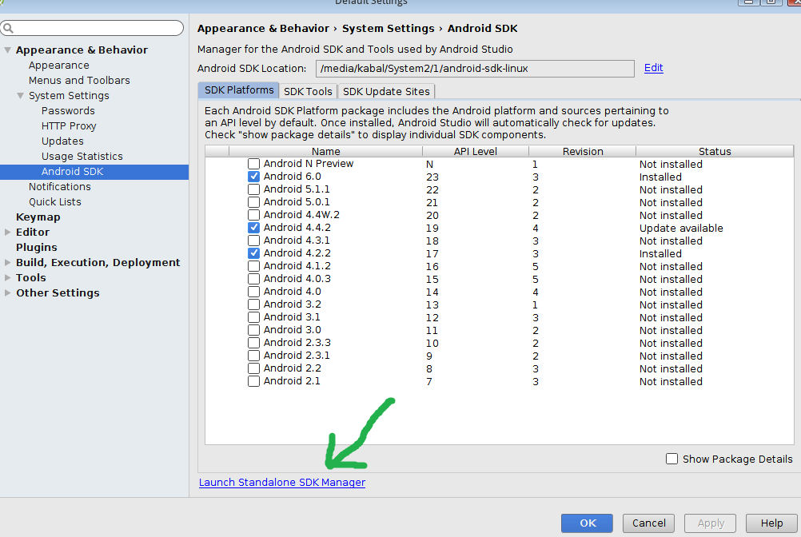
Task: Open the SDK Update Sites tab
Action: pos(386,91)
